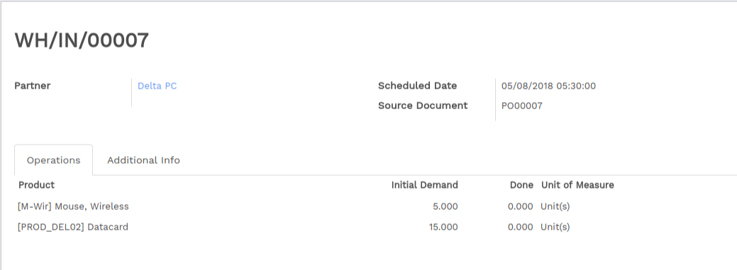The width and height of the screenshot is (737, 270).
Task: Click the 5.000 initial demand value
Action: point(445,206)
